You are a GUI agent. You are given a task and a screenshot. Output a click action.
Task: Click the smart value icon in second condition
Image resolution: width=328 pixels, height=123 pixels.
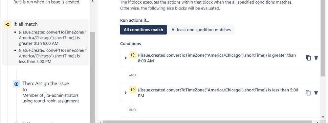point(133,90)
